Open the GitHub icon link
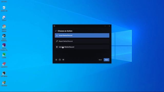164x92 pixels. [x=60, y=60]
